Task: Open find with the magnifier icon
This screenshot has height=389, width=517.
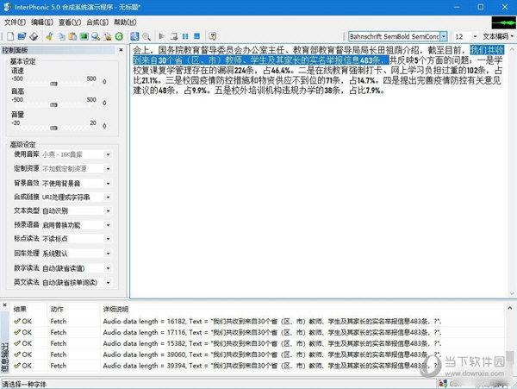Action: (x=96, y=36)
